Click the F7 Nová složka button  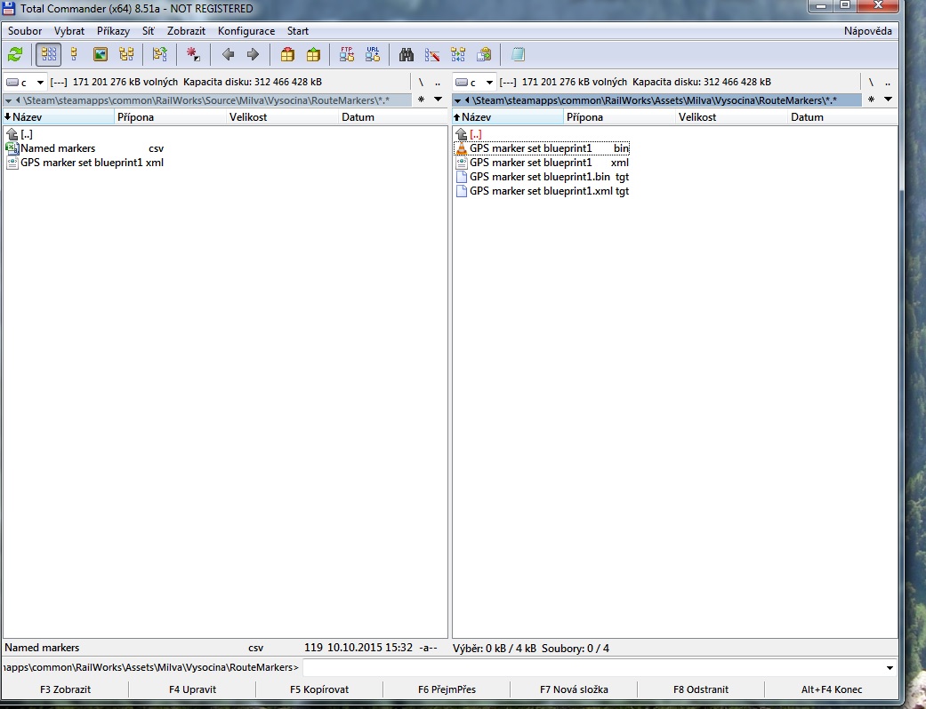point(574,689)
